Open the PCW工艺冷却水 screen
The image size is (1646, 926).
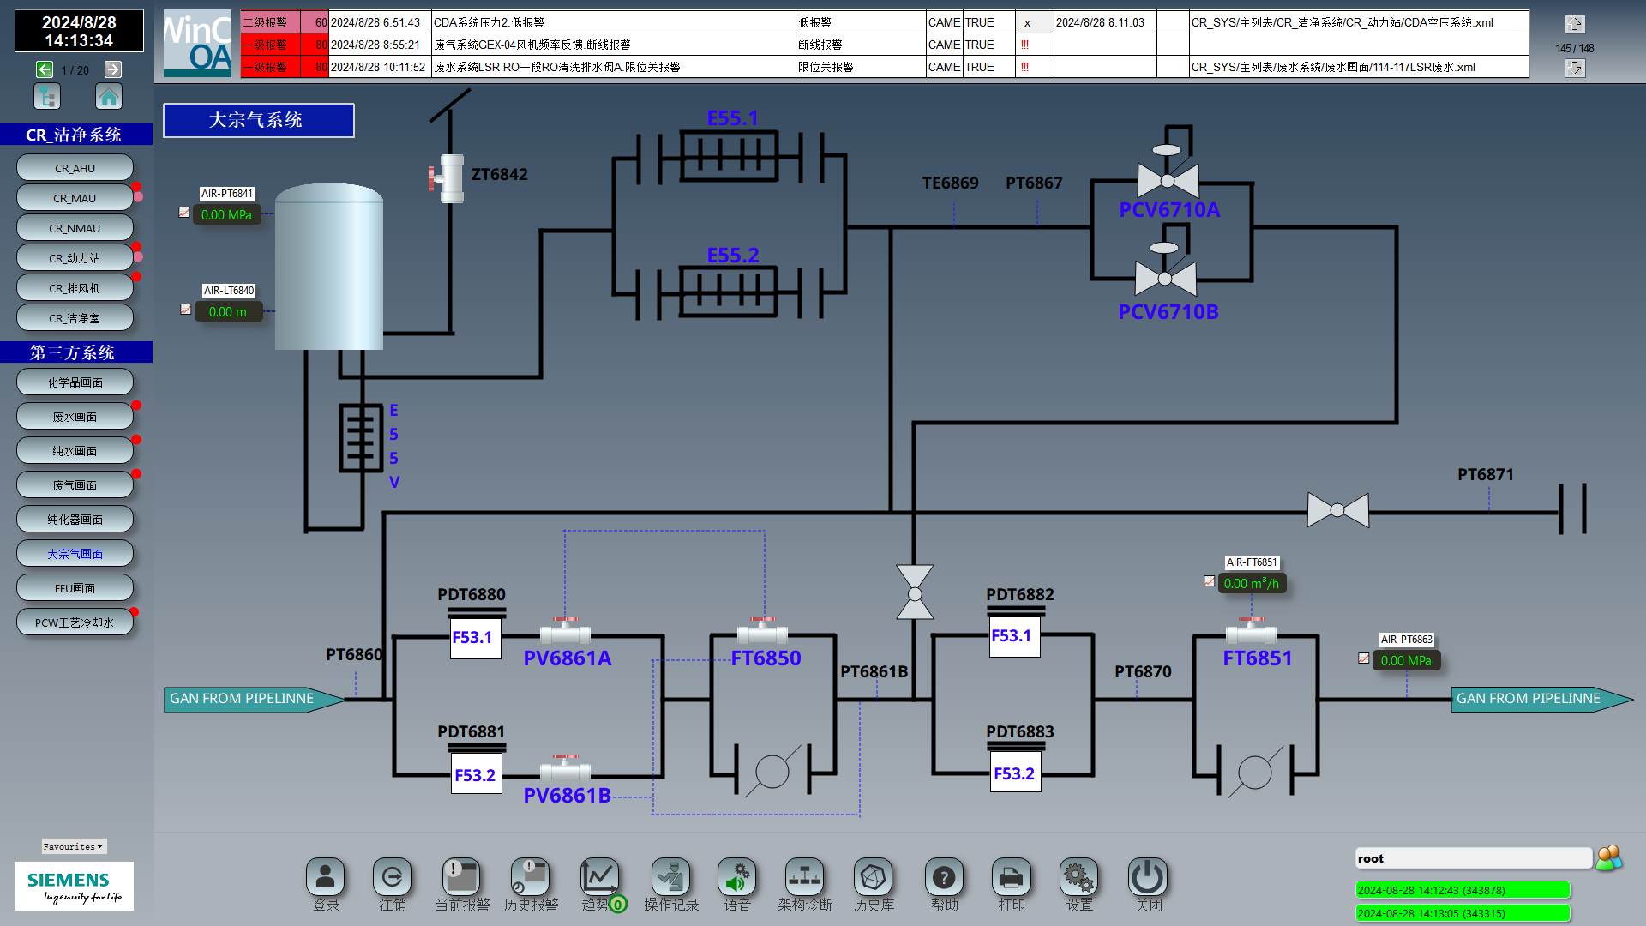coord(75,622)
